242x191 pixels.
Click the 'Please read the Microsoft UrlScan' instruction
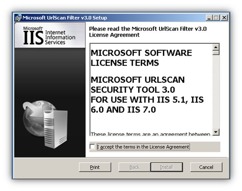[x=148, y=32]
